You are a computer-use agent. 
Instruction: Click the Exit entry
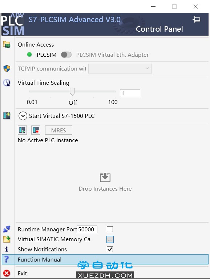coord(23,273)
